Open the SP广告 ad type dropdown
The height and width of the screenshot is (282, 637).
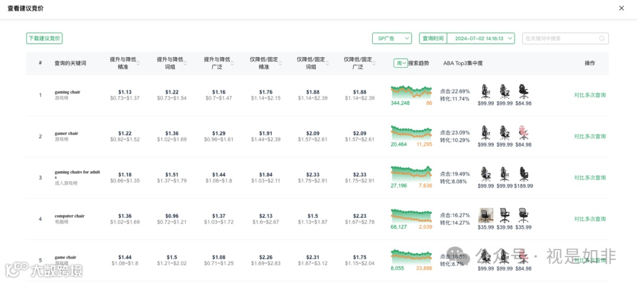(392, 38)
